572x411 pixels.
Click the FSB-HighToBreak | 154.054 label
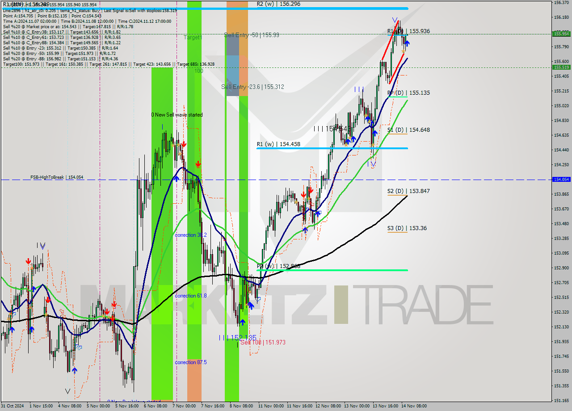coord(57,177)
